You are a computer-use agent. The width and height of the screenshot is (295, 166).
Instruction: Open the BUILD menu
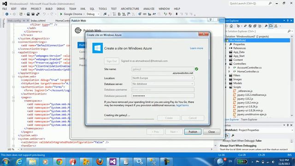(49, 9)
